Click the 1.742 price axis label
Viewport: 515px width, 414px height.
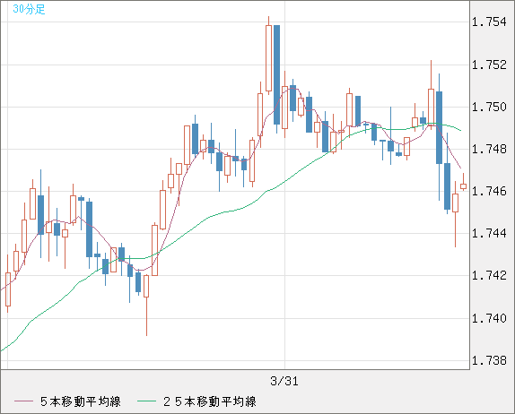[489, 275]
